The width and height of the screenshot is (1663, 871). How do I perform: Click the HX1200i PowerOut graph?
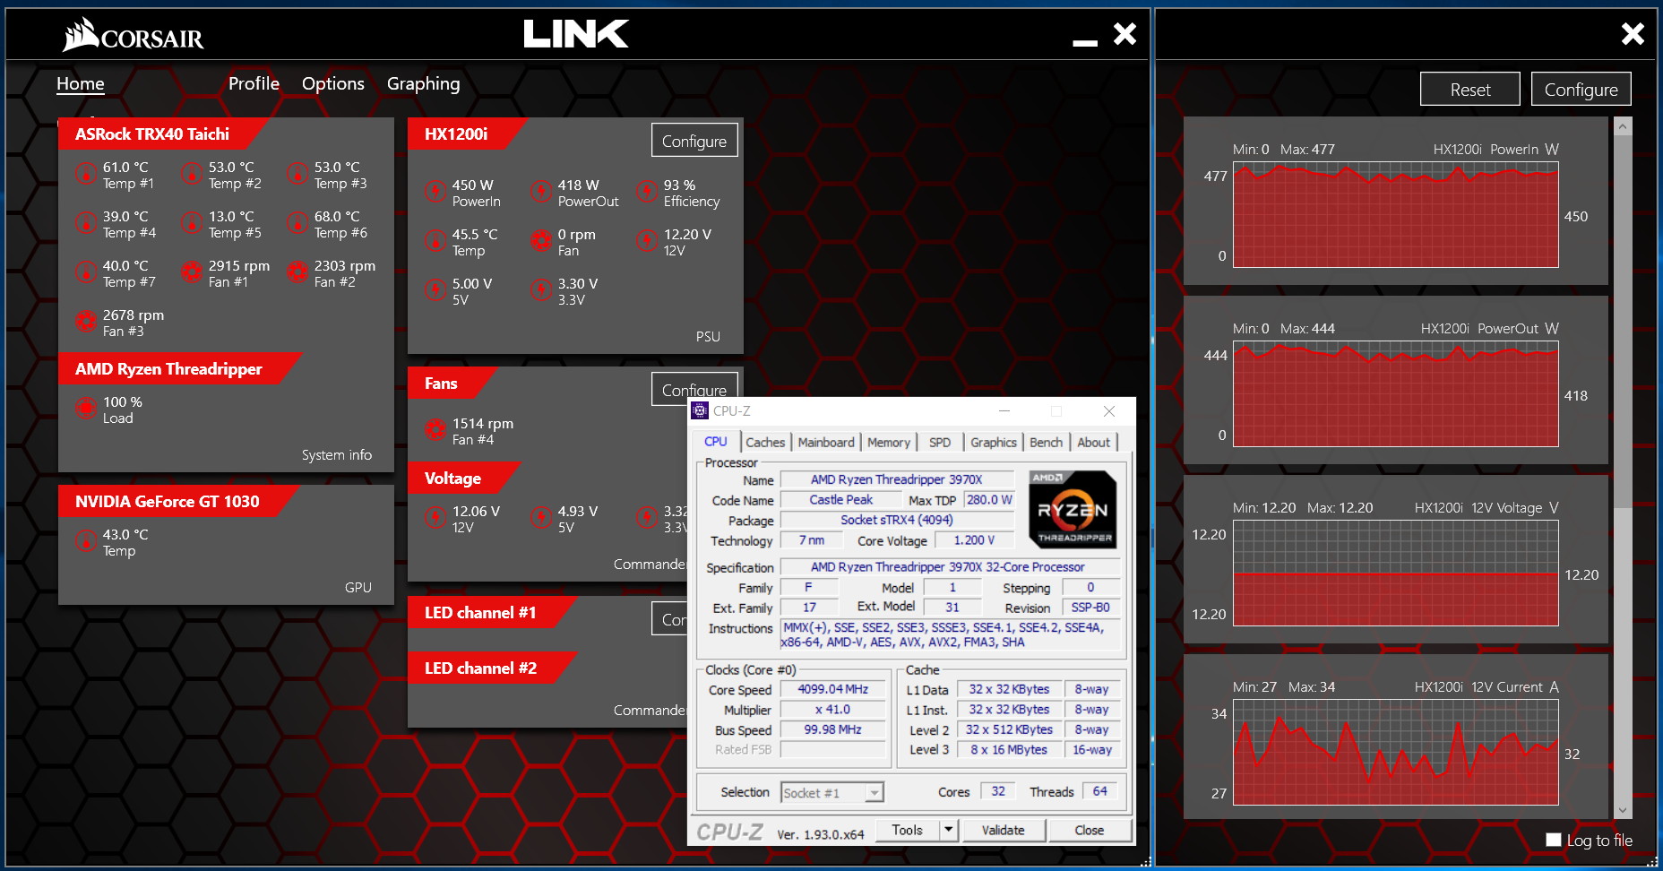coord(1396,393)
